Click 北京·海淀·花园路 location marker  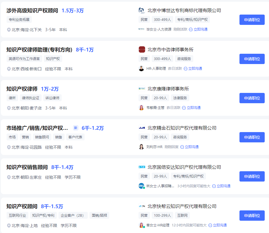click(x=9, y=147)
